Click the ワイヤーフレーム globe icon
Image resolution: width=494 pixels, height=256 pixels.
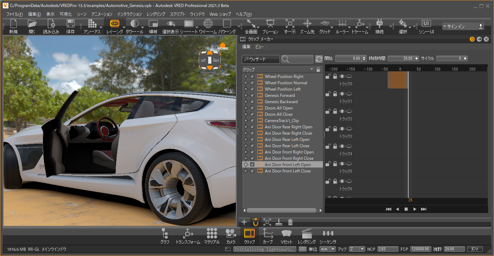(208, 24)
